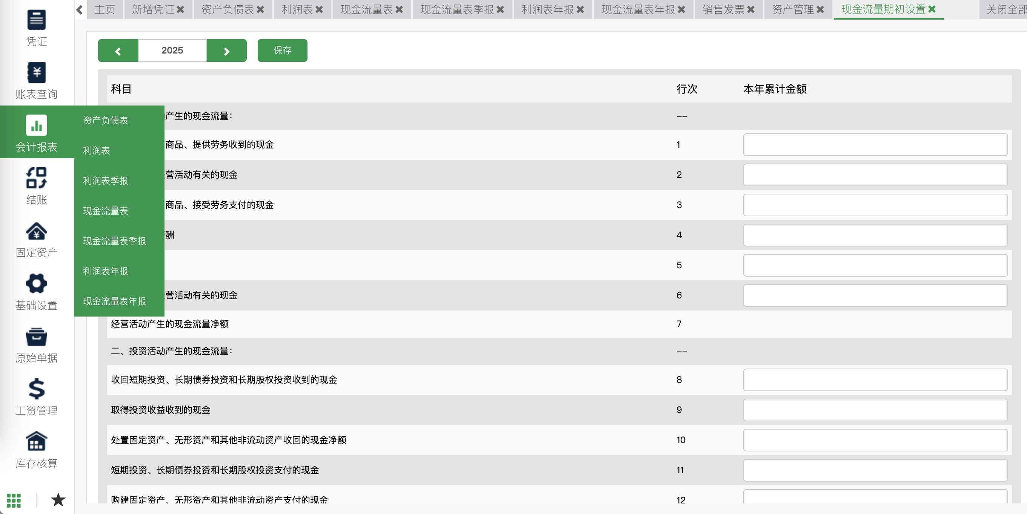Click the 保存 save button
Screen dimensions: 1027x514
pos(282,50)
